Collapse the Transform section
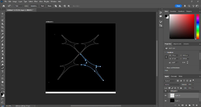 click(x=165, y=52)
